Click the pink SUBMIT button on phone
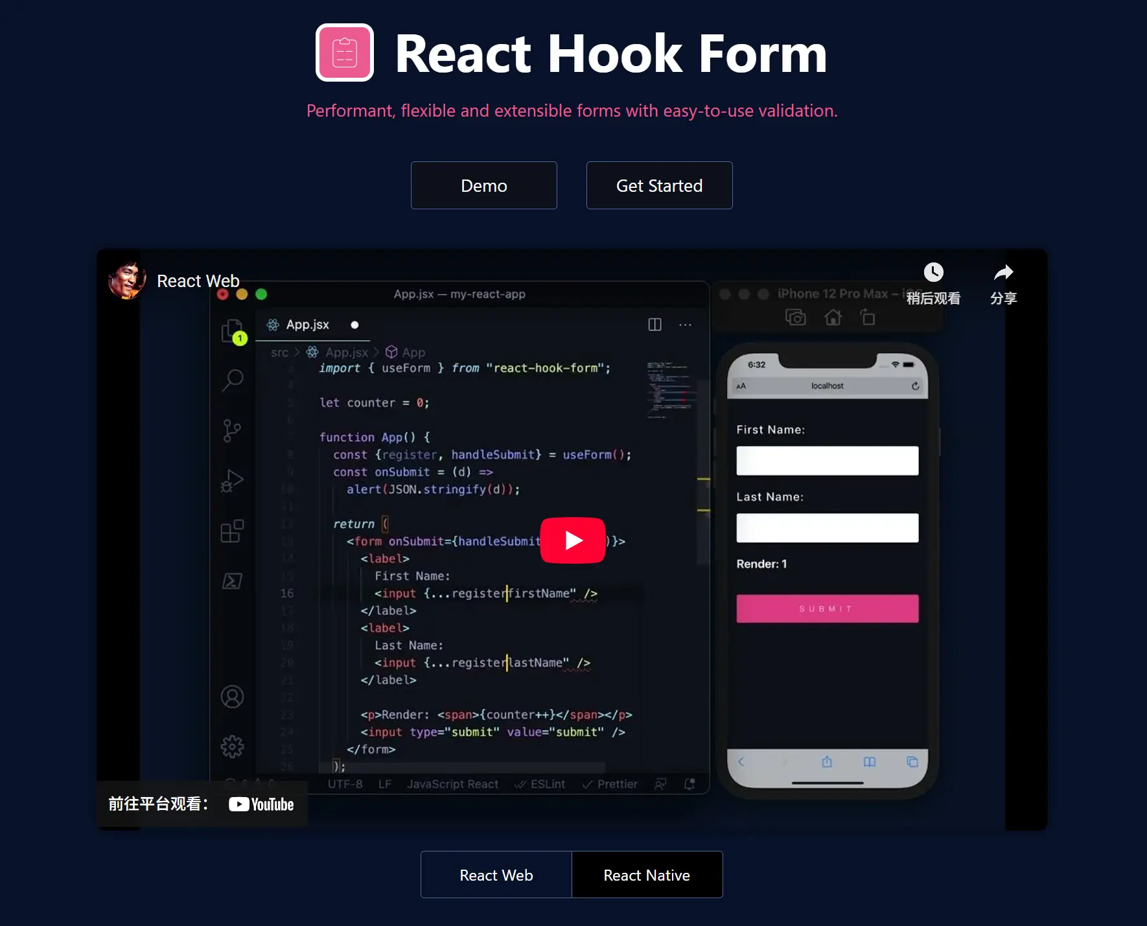The height and width of the screenshot is (926, 1147). click(x=828, y=608)
